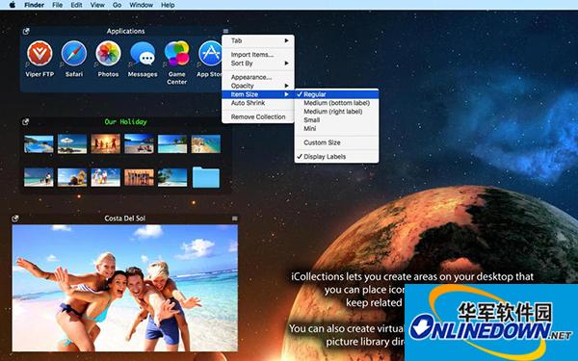
Task: Open the blue folder in Our Holiday
Action: pos(206,177)
